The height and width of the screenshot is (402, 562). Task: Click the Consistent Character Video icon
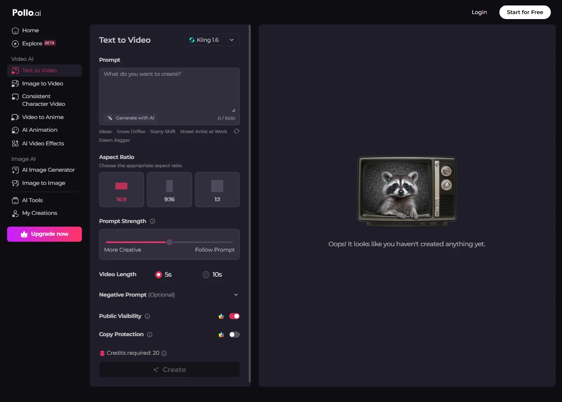15,97
